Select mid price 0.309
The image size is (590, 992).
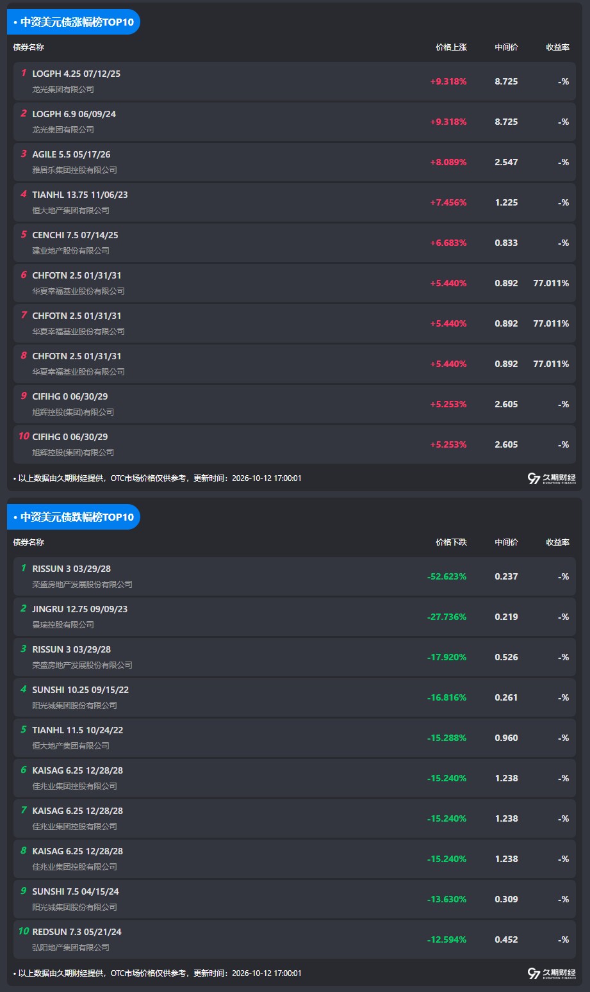506,899
